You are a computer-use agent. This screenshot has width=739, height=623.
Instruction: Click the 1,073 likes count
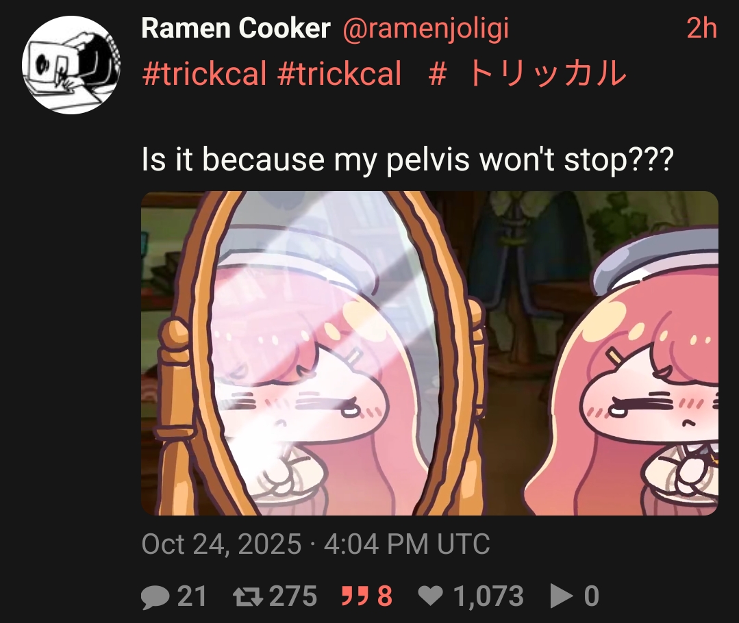488,596
